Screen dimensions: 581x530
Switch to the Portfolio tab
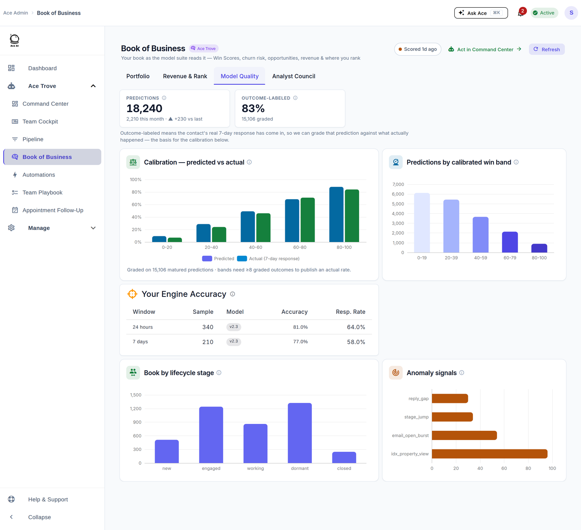(138, 76)
